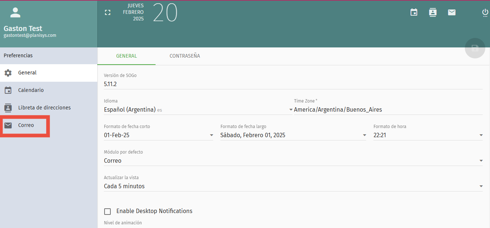Enable Desktop Notifications checkbox

(107, 212)
